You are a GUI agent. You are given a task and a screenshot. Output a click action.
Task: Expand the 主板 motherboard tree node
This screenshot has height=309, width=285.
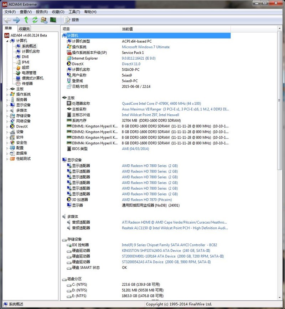7,89
